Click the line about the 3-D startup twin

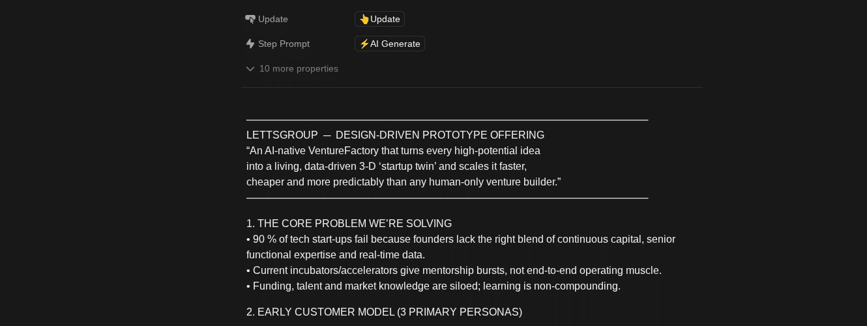[x=387, y=166]
